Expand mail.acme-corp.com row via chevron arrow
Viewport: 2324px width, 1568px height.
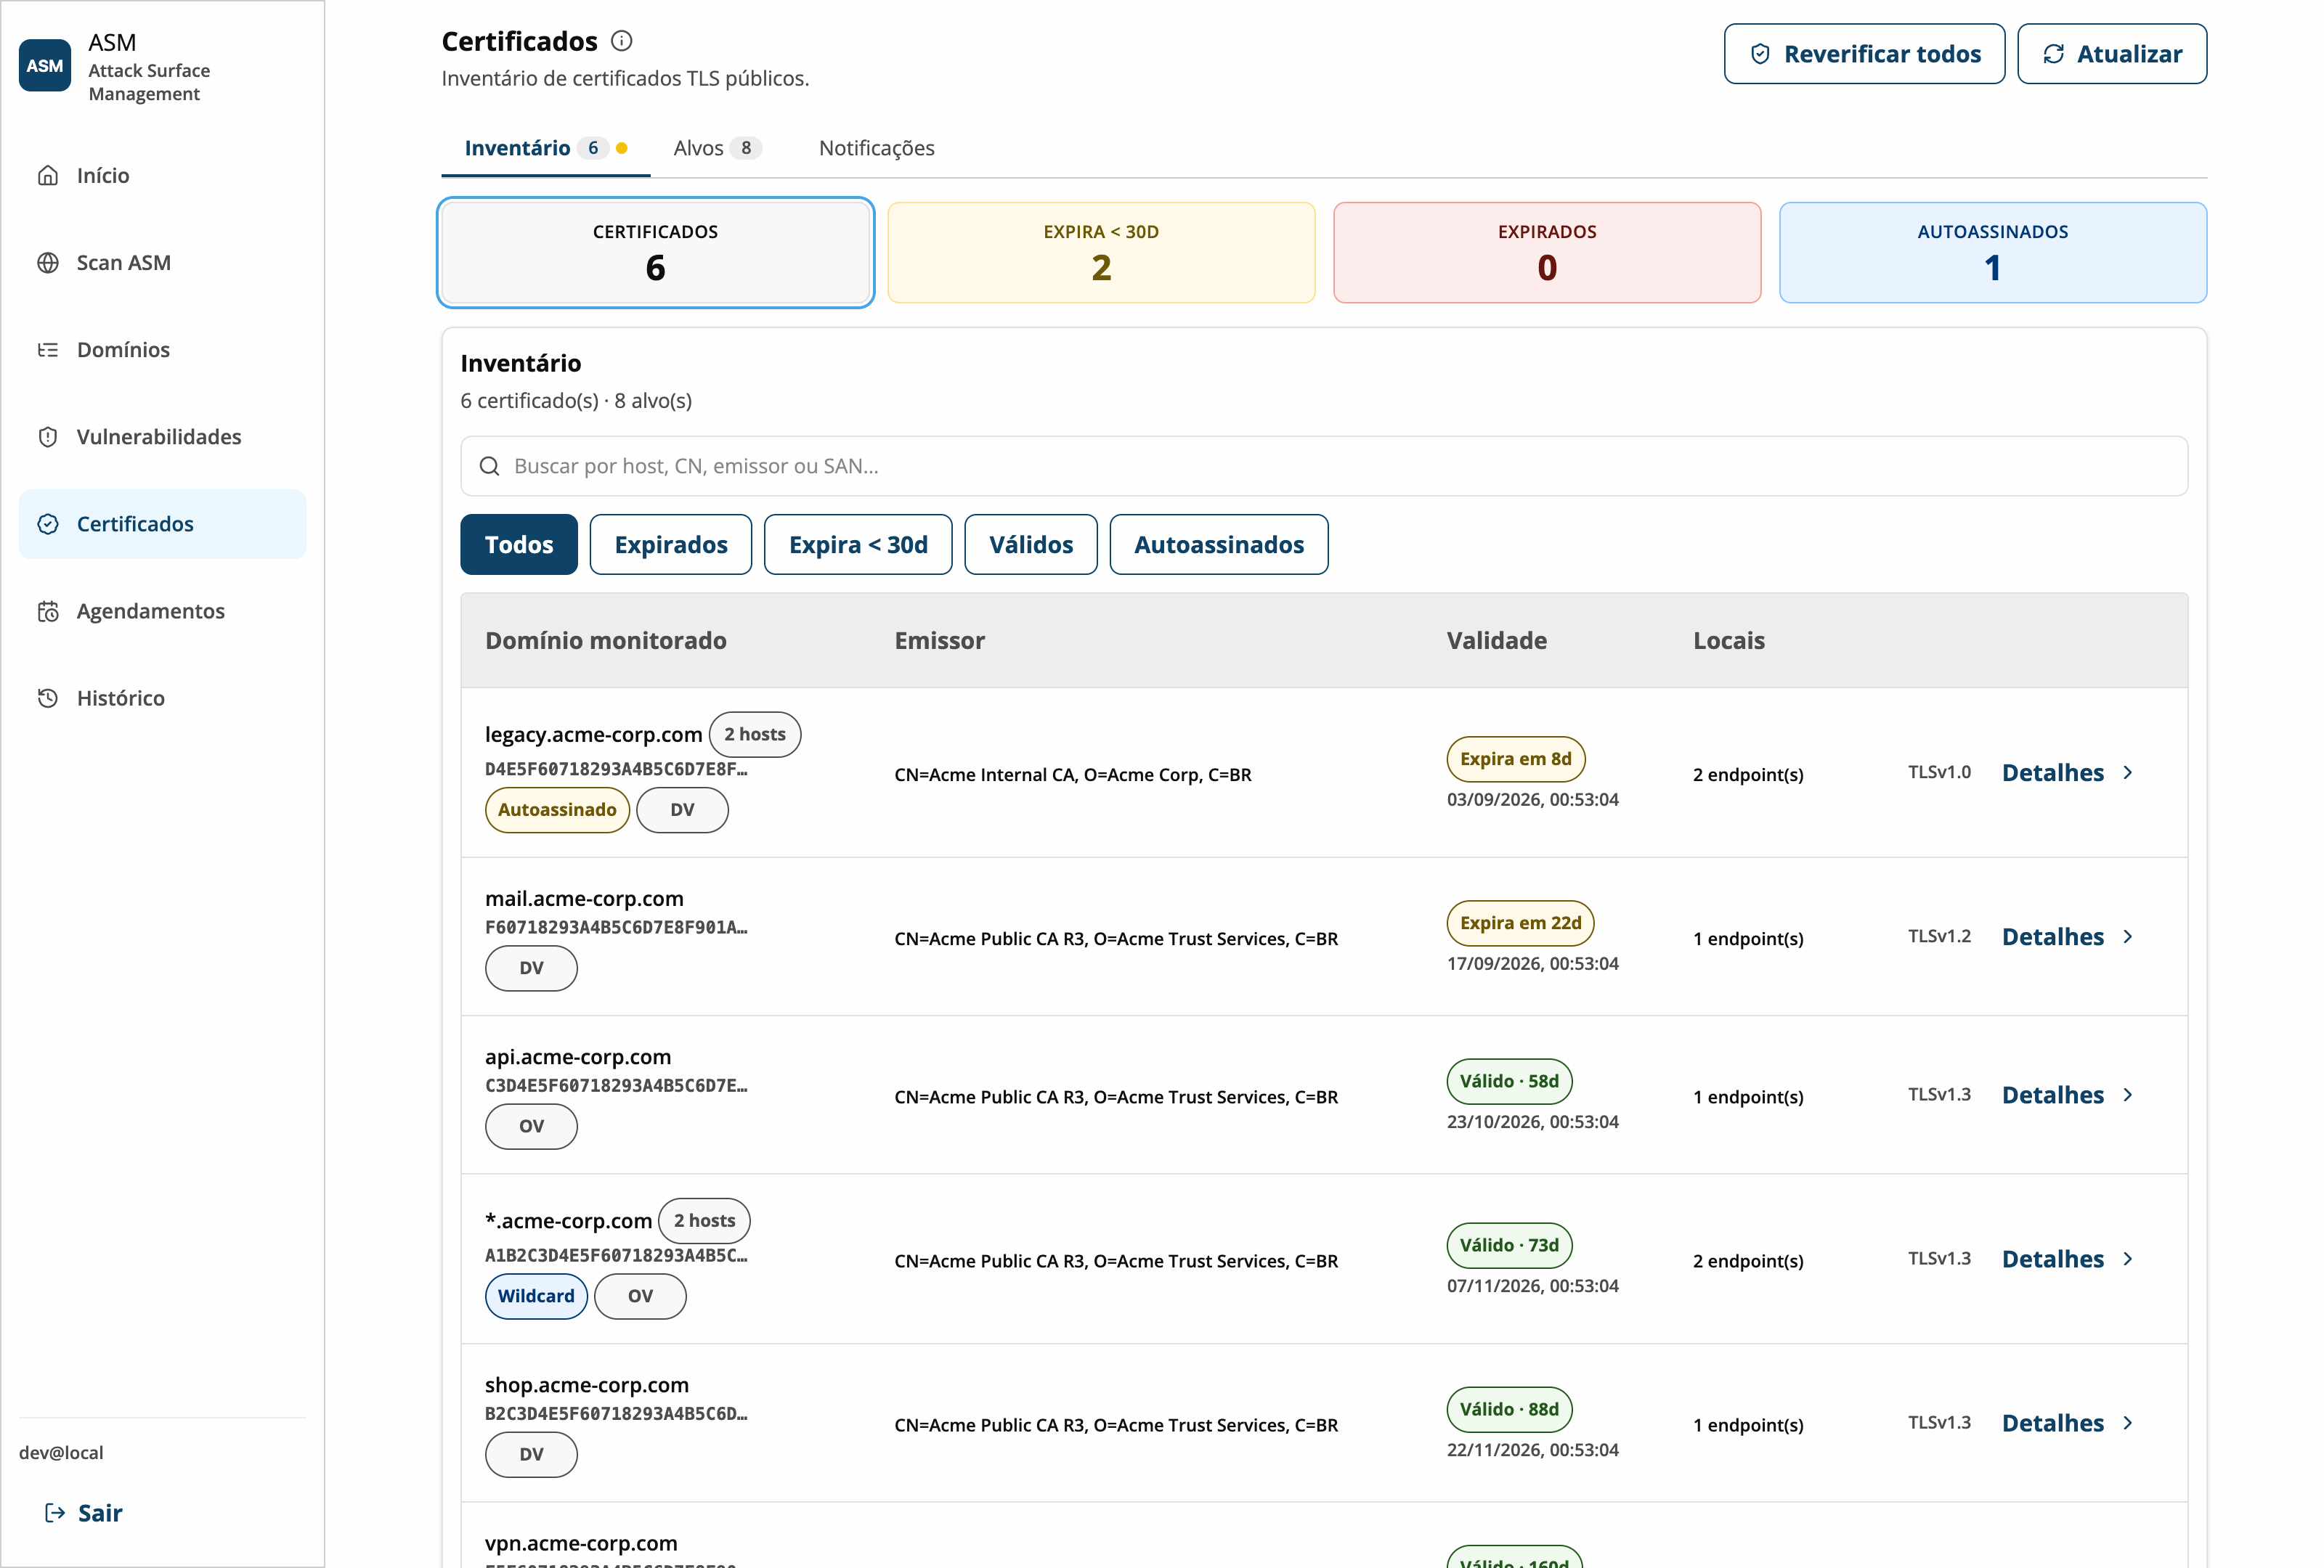coord(2127,936)
